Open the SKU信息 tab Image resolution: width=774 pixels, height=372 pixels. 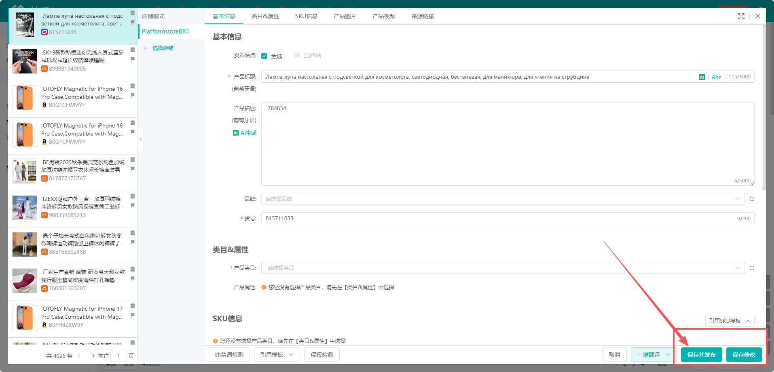[x=306, y=16]
